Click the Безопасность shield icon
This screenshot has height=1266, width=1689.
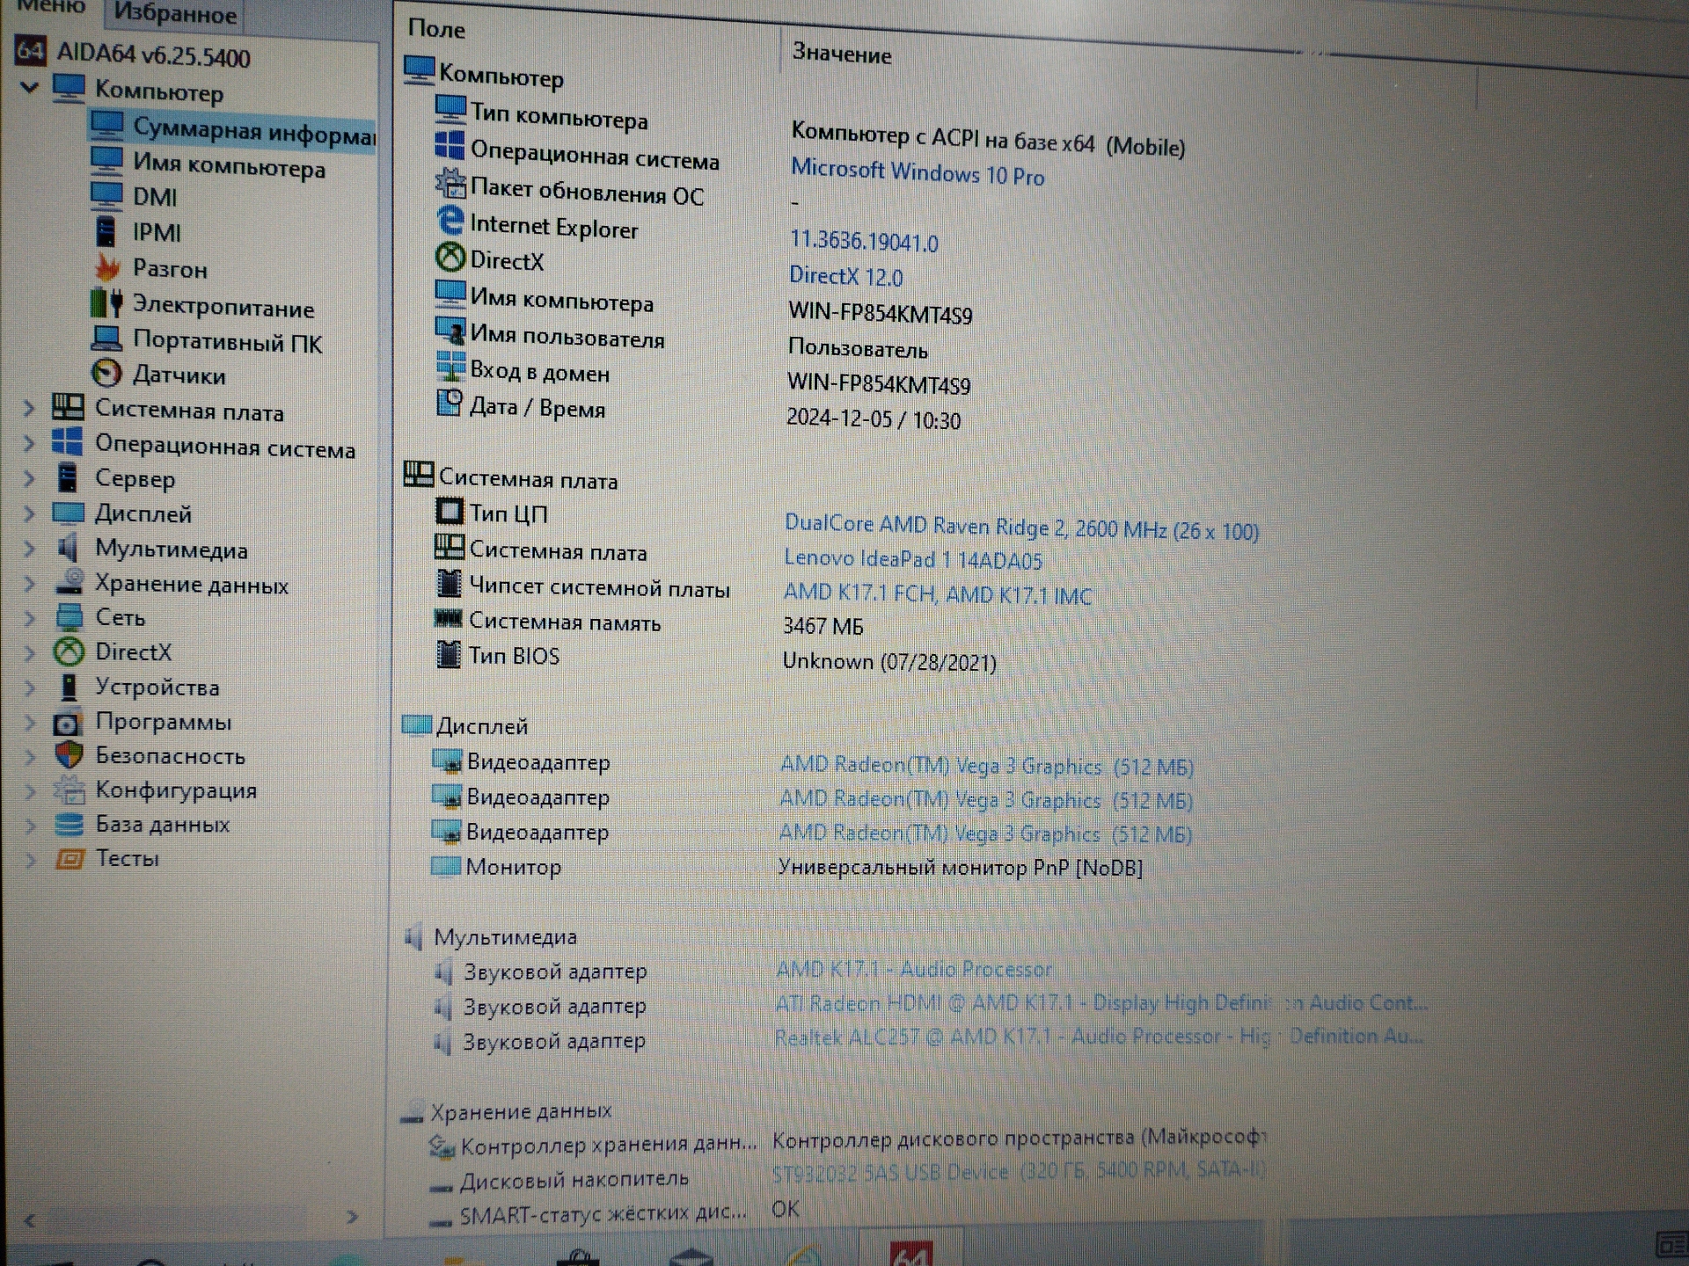(x=69, y=755)
